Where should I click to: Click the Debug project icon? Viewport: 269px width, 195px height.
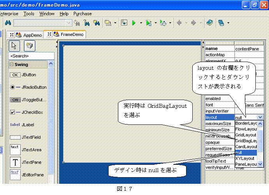pyautogui.click(x=148, y=23)
